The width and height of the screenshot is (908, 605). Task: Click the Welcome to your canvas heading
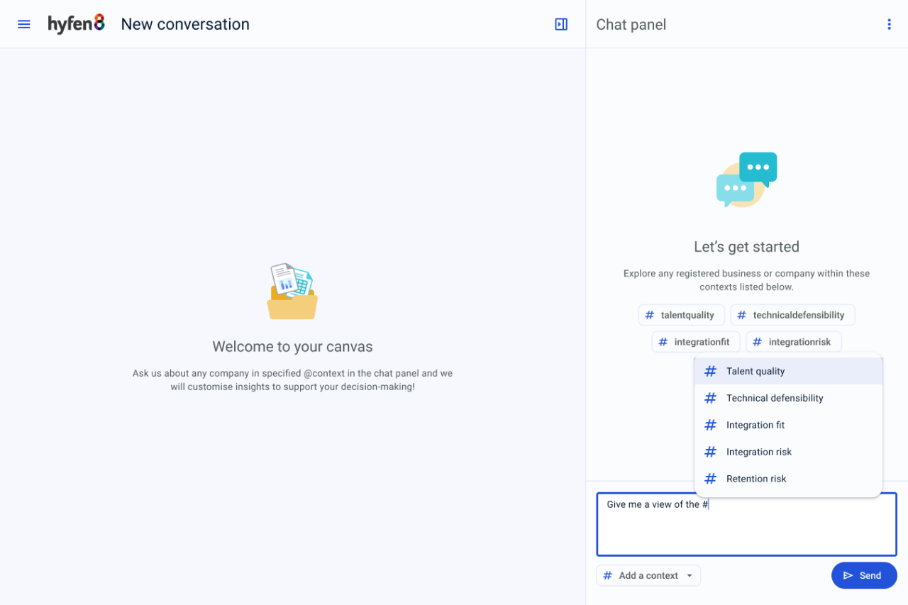(292, 347)
